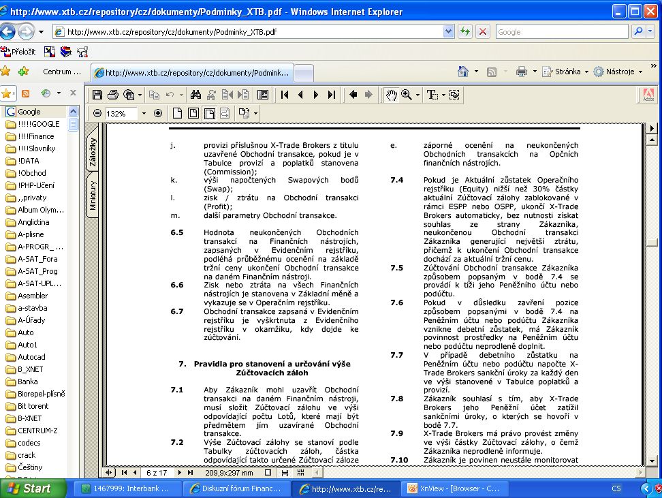Set Actual Size page view
This screenshot has width=662, height=498.
point(177,113)
